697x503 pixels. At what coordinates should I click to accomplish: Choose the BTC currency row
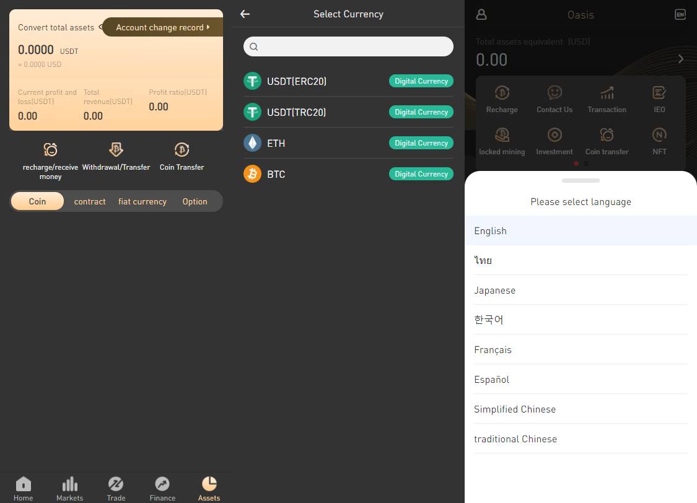click(348, 173)
